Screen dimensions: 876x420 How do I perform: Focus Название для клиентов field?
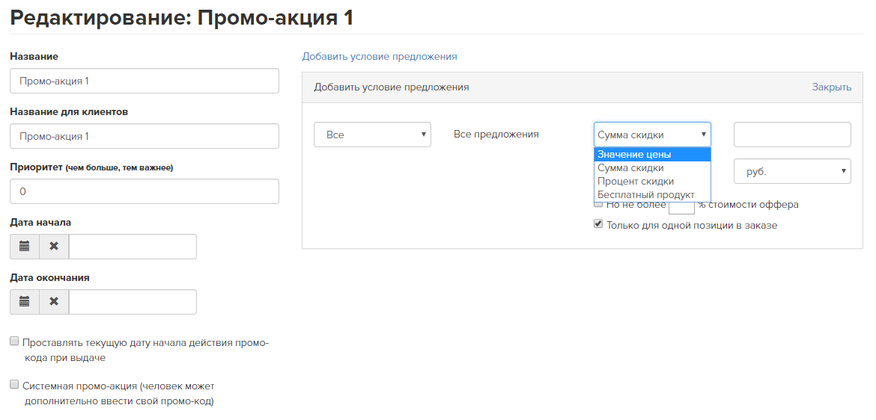pos(145,136)
